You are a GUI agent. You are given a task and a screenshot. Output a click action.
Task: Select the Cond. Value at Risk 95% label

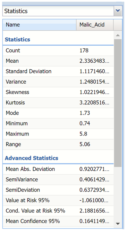tap(35, 211)
